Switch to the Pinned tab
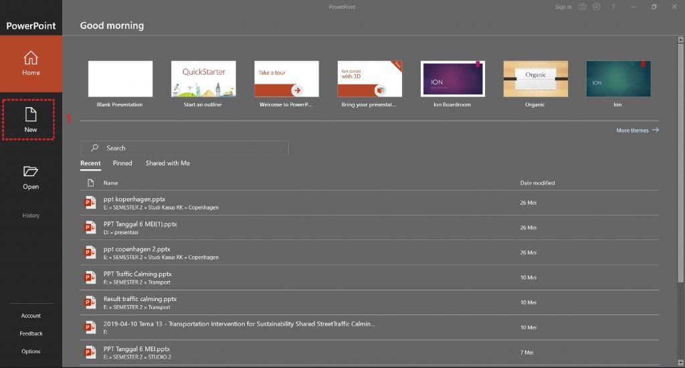This screenshot has width=685, height=368. point(122,163)
